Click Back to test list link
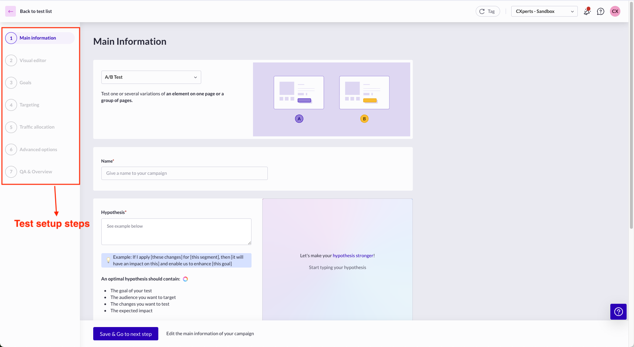 tap(36, 11)
